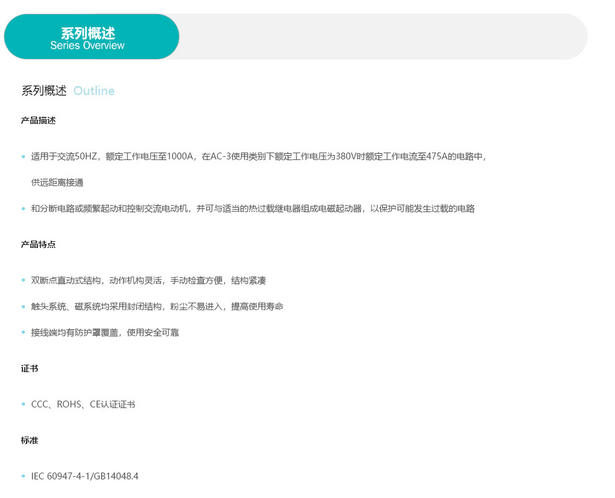Open the Series Overview tab
Image resolution: width=615 pixels, height=498 pixels.
coord(91,37)
